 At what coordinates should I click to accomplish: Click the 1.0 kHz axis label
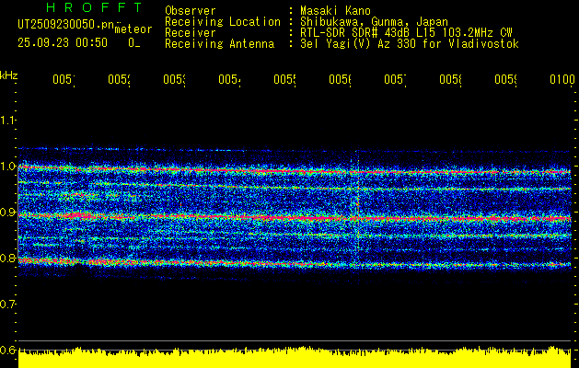(x=7, y=167)
